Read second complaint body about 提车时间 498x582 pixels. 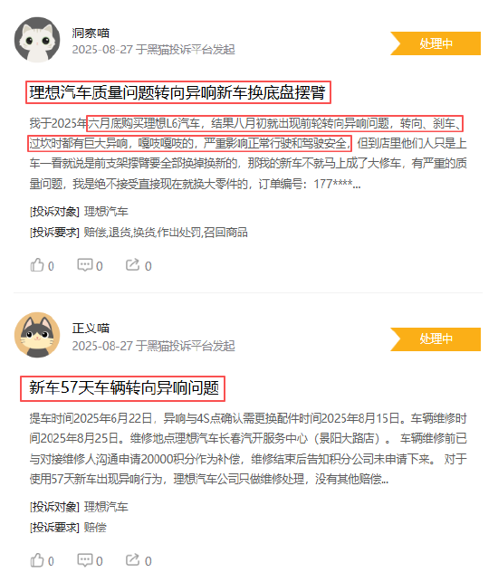(248, 449)
